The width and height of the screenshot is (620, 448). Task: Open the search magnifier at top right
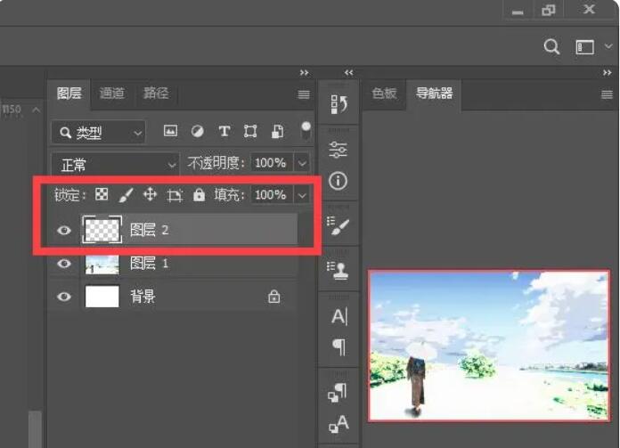point(551,47)
